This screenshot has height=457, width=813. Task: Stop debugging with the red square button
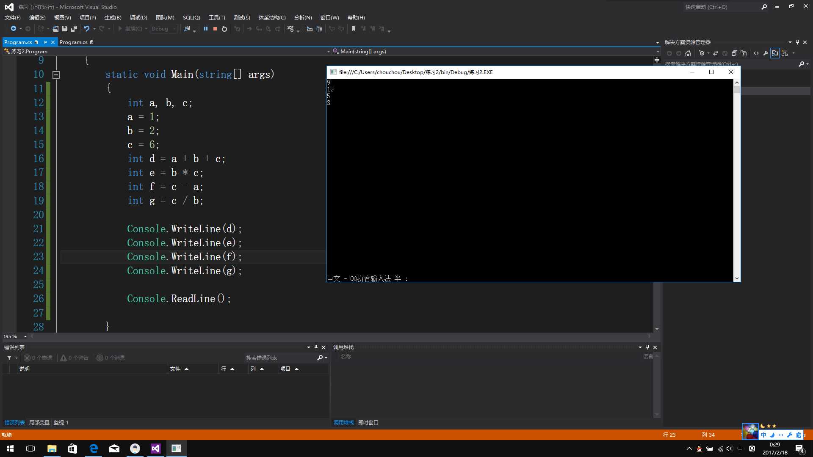coord(215,29)
